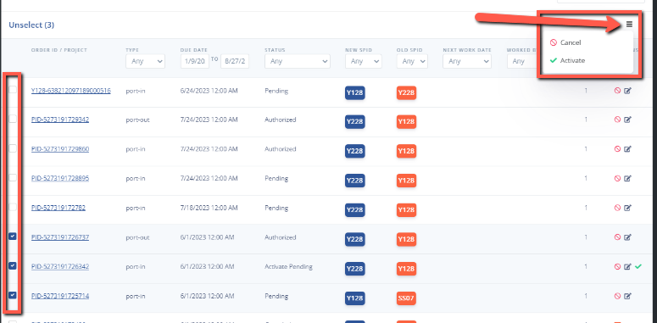Check the box for PID-5273191729342
This screenshot has width=657, height=323.
[13, 119]
